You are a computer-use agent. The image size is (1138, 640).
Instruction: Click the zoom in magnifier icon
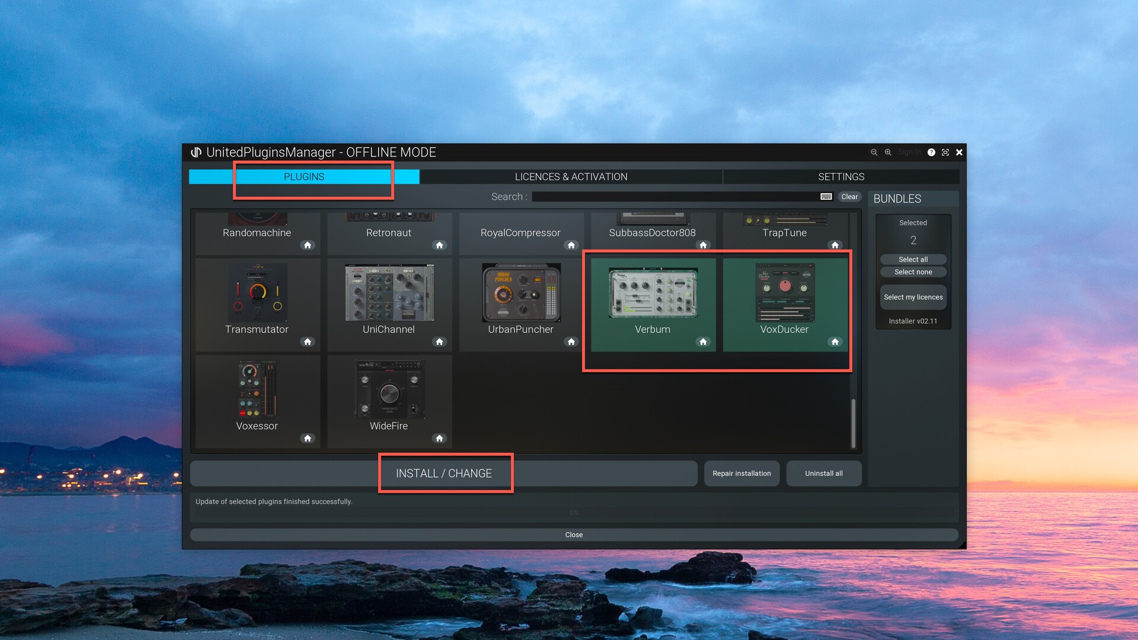tap(888, 152)
